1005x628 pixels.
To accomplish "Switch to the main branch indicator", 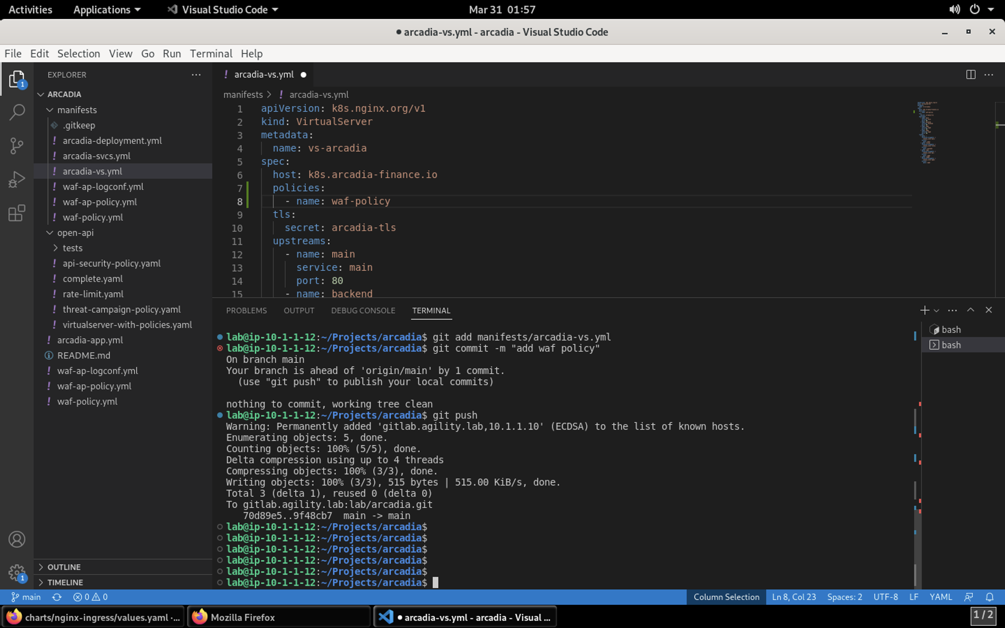I will tap(26, 597).
